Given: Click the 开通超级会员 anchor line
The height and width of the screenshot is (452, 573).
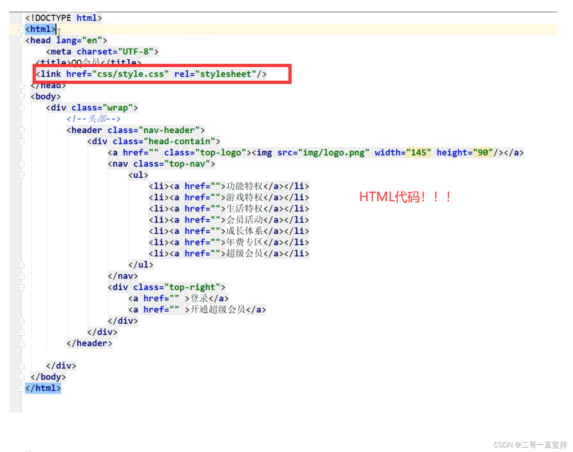Looking at the screenshot, I should [x=197, y=310].
